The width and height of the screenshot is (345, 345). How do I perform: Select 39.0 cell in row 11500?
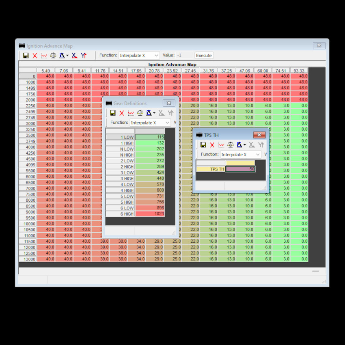pyautogui.click(x=100, y=241)
